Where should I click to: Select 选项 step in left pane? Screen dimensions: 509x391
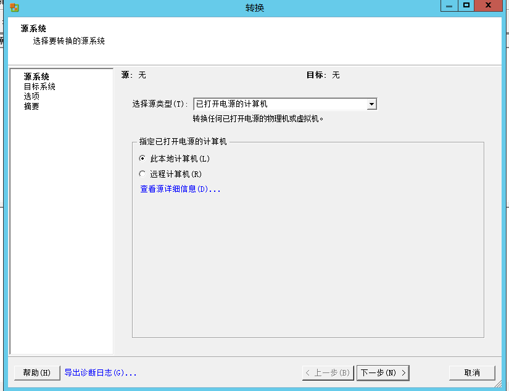(x=31, y=96)
